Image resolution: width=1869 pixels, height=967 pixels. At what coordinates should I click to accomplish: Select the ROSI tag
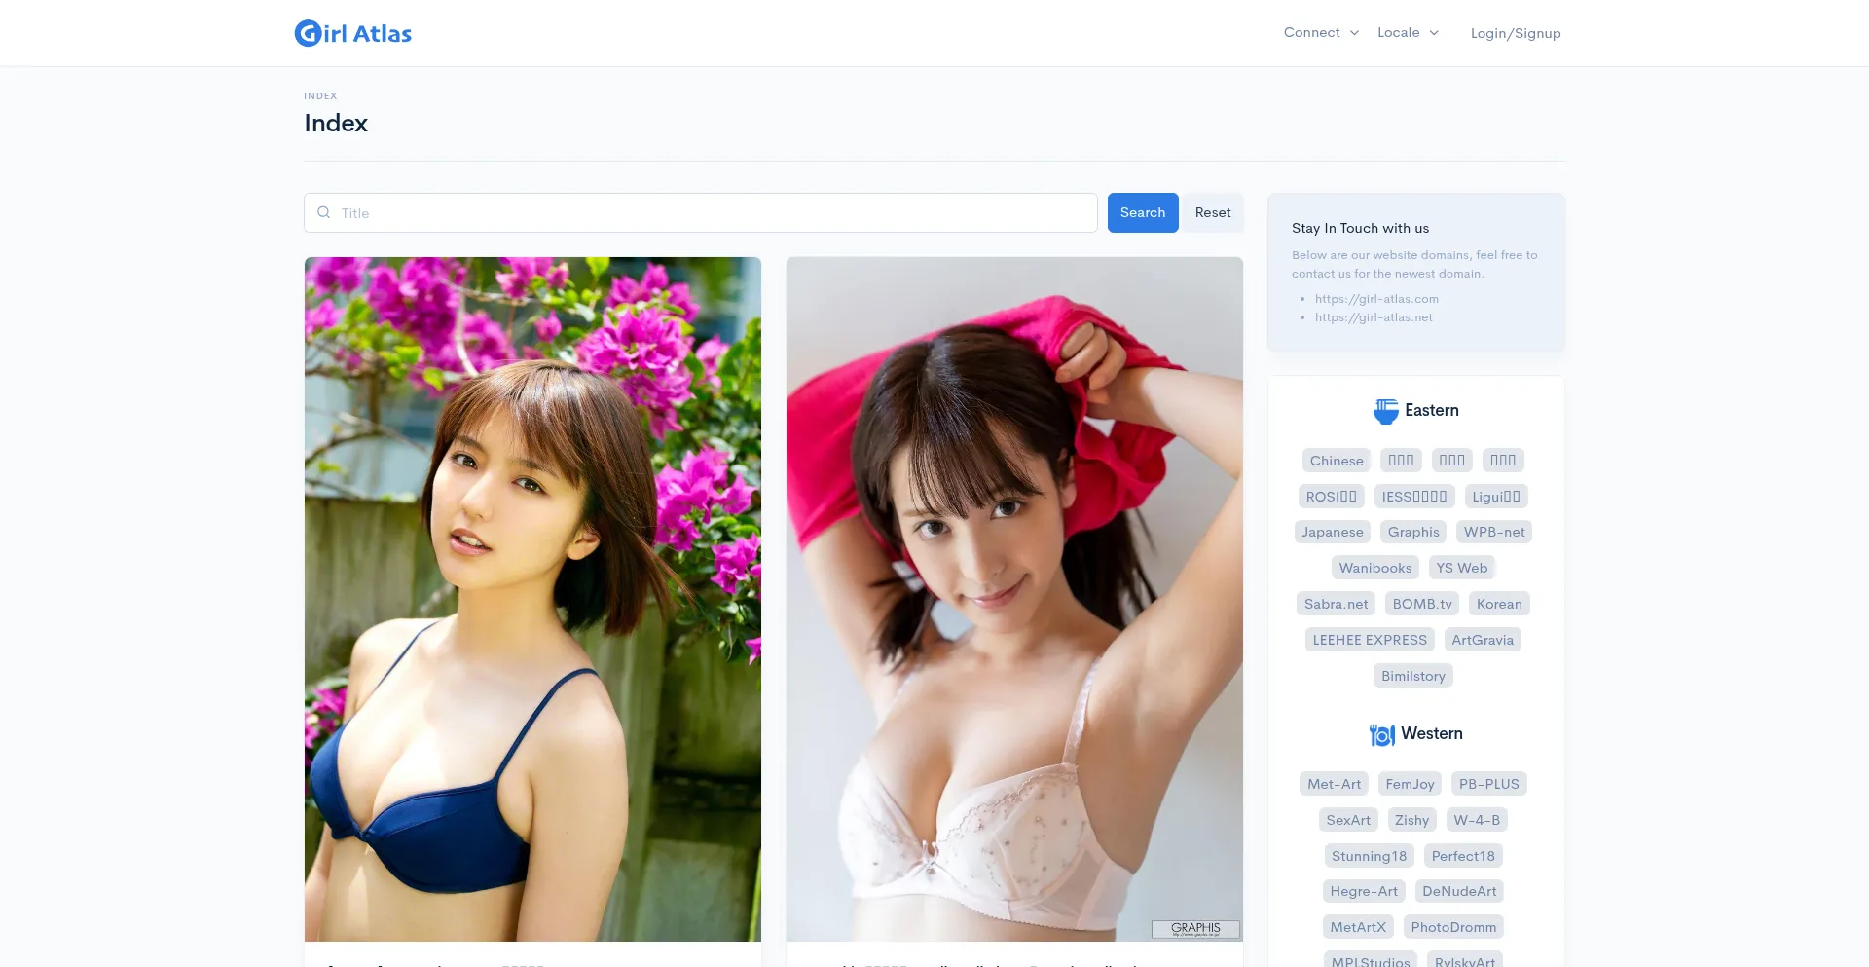coord(1332,497)
